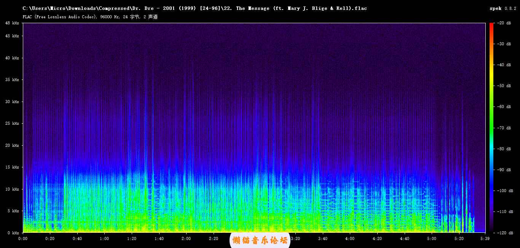Click the 4:20 time axis label
Viewport: 520px width, 248px height.
377,239
